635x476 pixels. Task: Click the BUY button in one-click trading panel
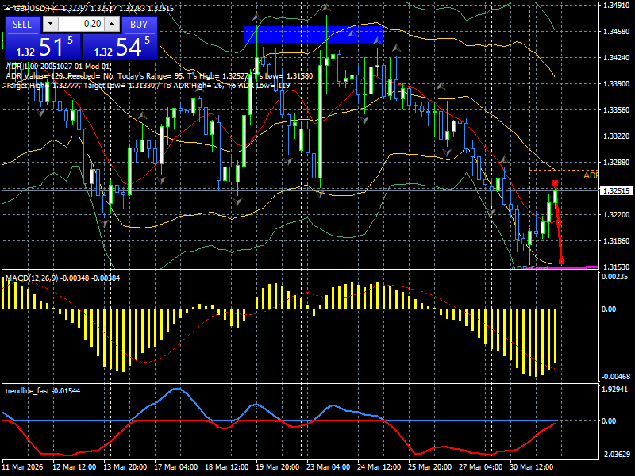click(139, 25)
